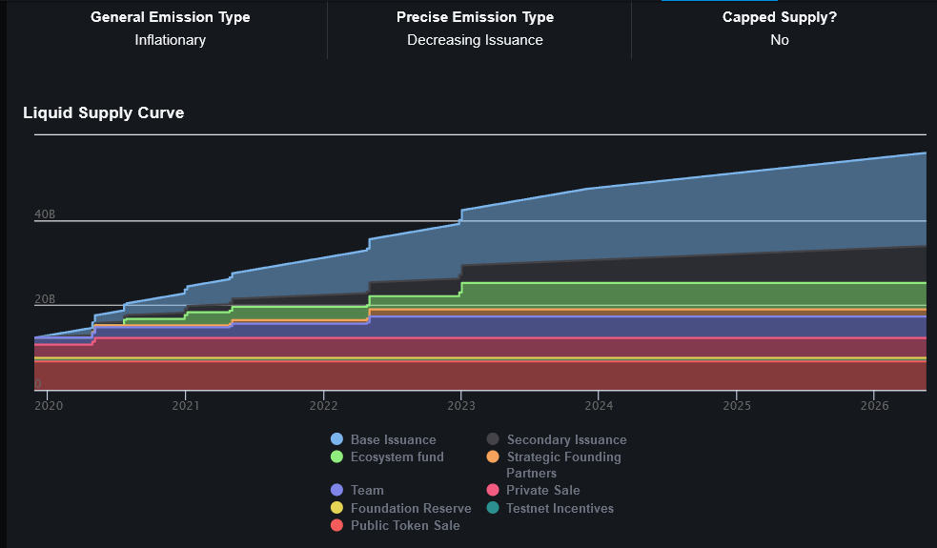Click the green Ecosystem fund legend dot
The image size is (937, 548).
[336, 457]
